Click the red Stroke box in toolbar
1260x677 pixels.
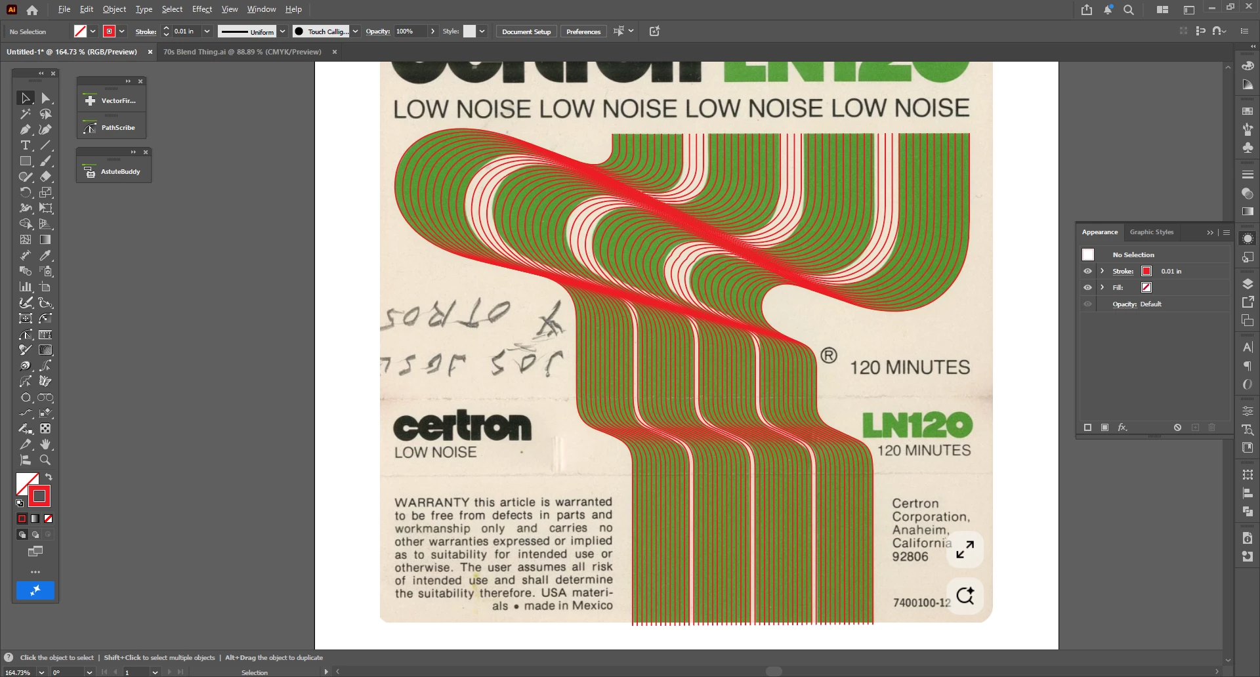click(x=39, y=496)
